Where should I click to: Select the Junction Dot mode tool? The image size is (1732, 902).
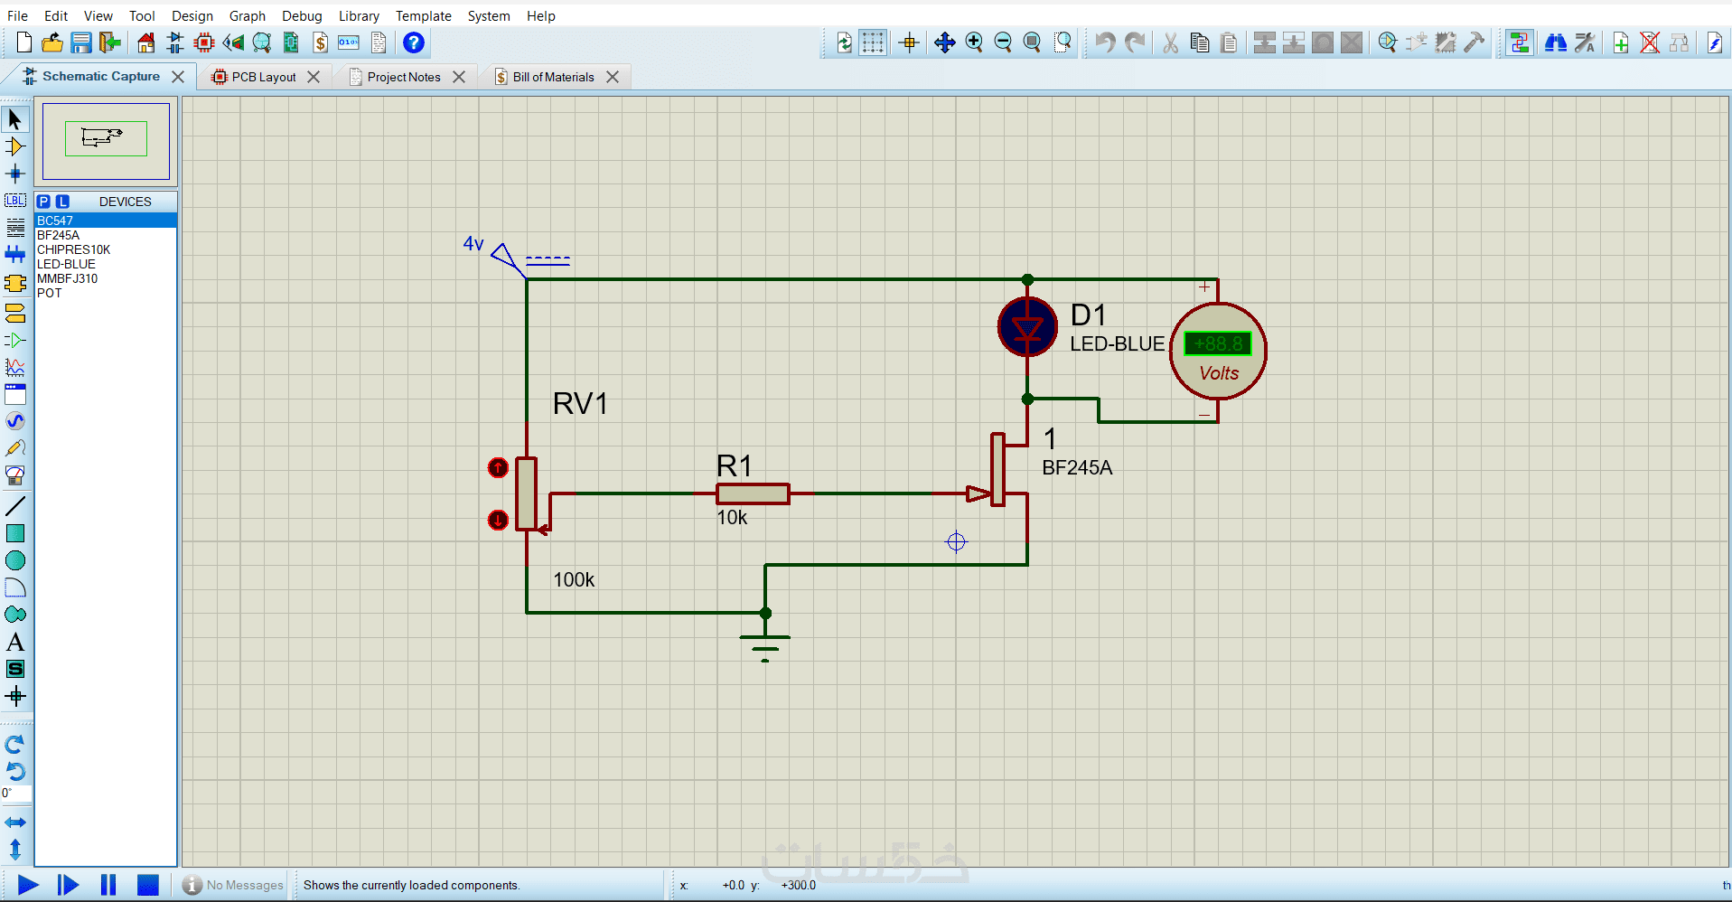click(15, 174)
